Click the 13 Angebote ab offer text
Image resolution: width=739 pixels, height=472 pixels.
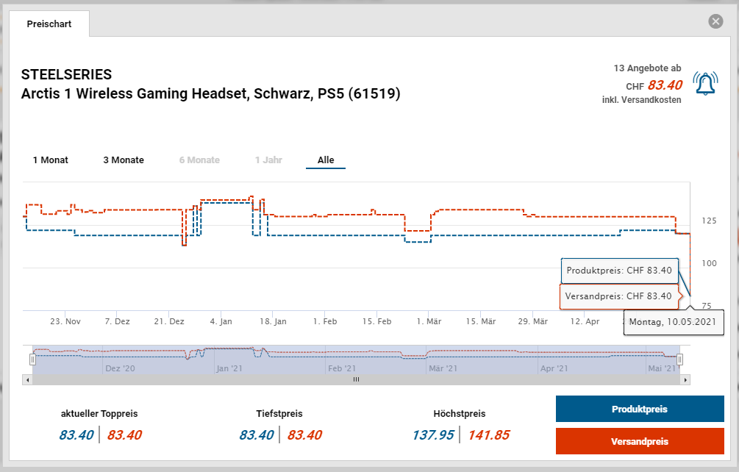647,68
